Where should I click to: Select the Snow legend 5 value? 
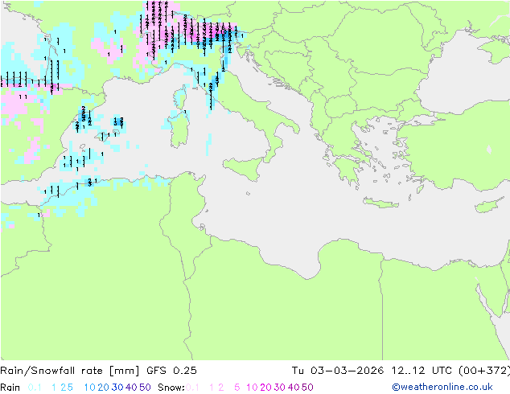pyautogui.click(x=237, y=388)
